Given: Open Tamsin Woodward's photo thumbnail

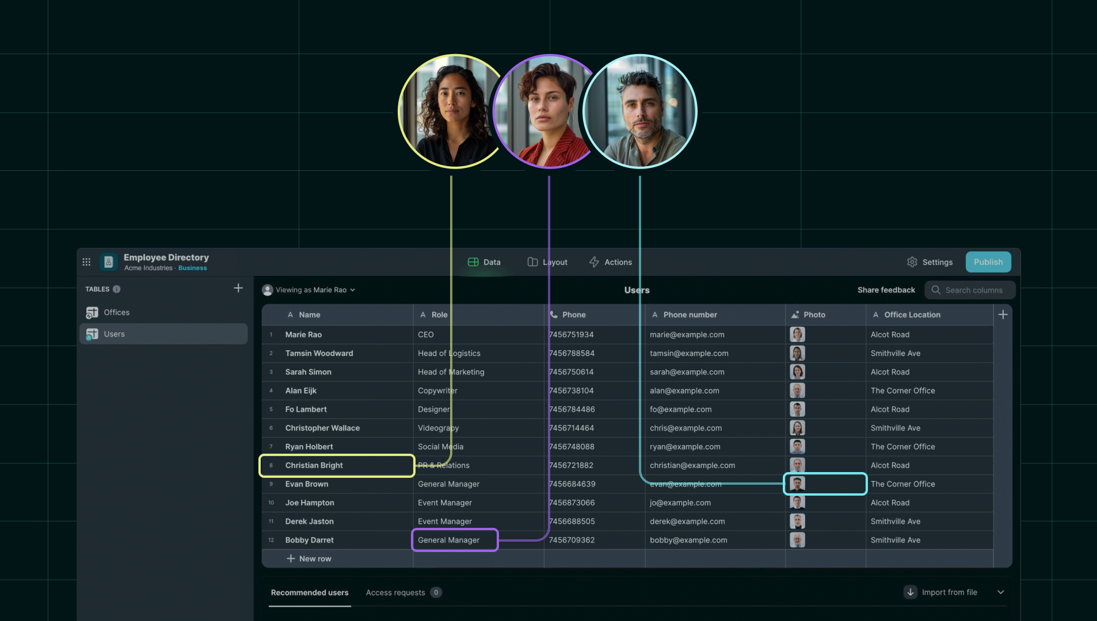Looking at the screenshot, I should tap(797, 353).
